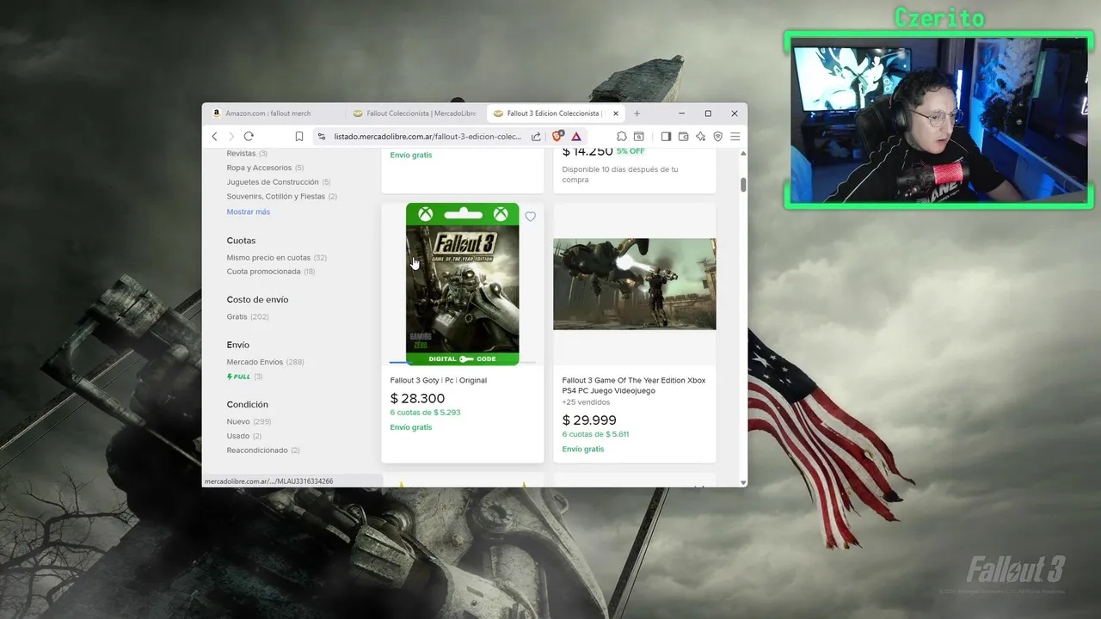Open the Fallout 3 gameplay screenshot thumbnail
The height and width of the screenshot is (619, 1101).
(x=635, y=284)
